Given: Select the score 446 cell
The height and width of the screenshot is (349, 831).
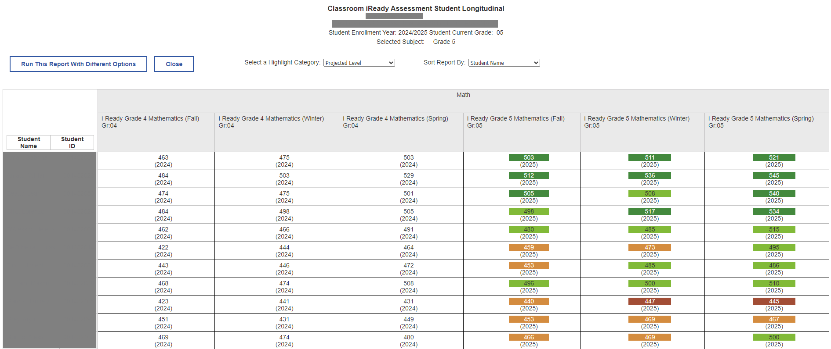Looking at the screenshot, I should (x=277, y=269).
